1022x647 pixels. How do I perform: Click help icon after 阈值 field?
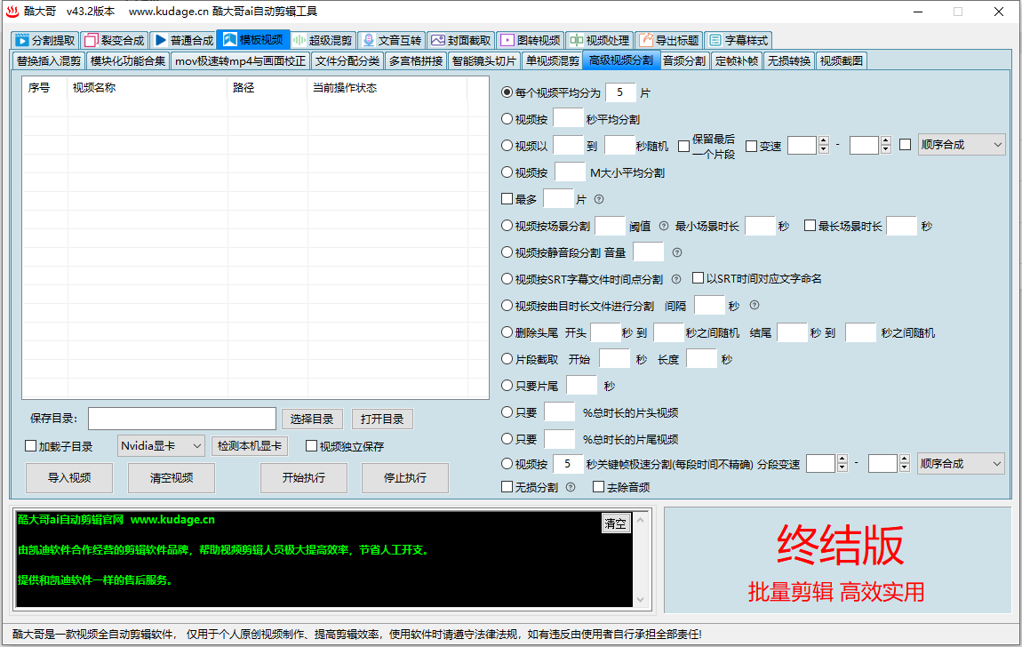(664, 226)
